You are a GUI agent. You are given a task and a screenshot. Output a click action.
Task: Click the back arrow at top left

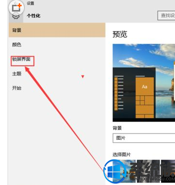pos(16,3)
